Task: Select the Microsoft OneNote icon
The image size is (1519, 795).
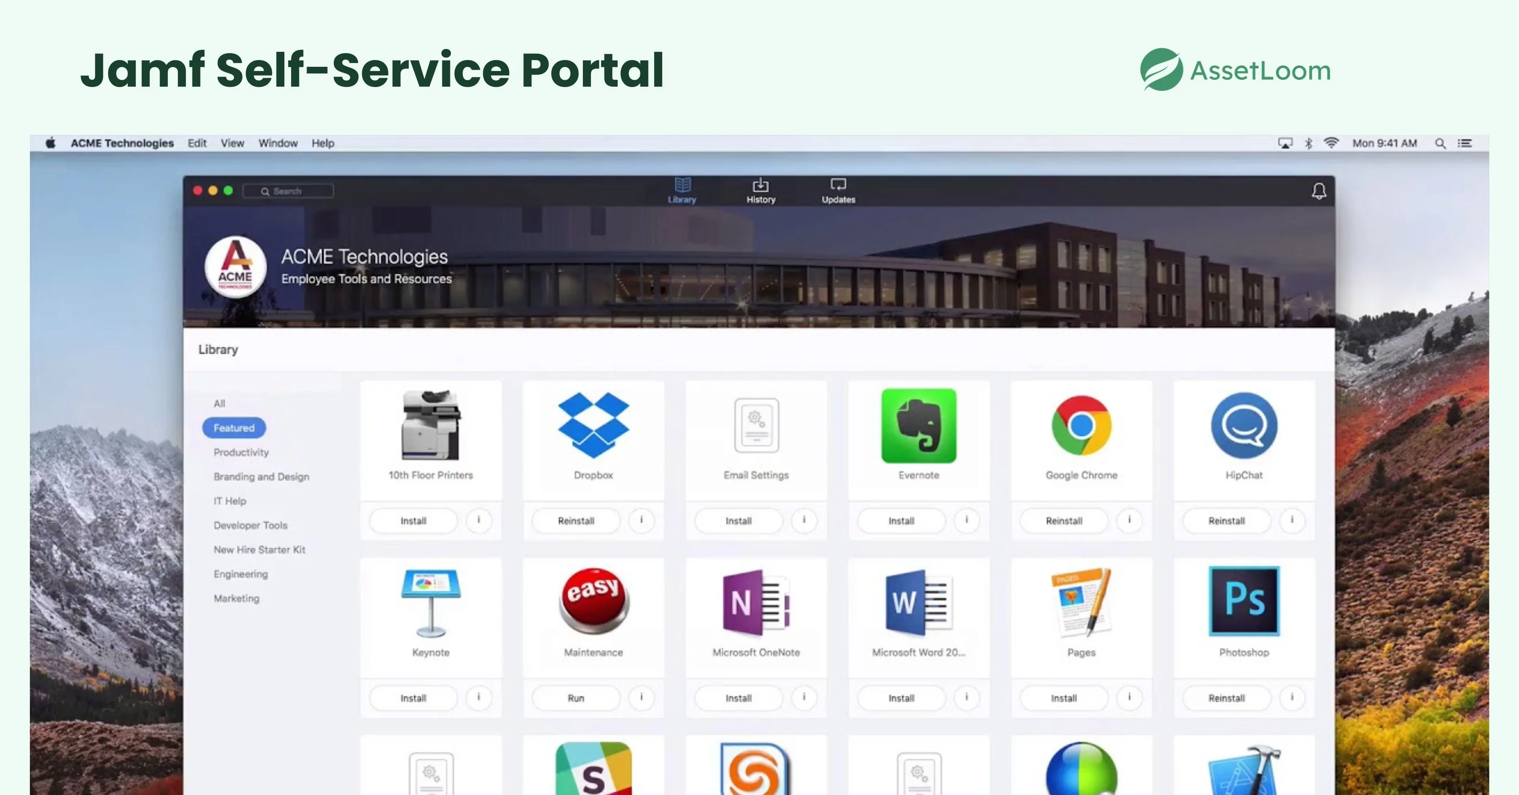Action: click(x=756, y=602)
